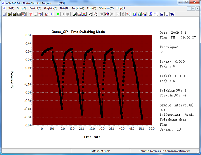This screenshot has height=155, width=201.
Task: Click the blue filter sort icon
Action: (156, 14)
